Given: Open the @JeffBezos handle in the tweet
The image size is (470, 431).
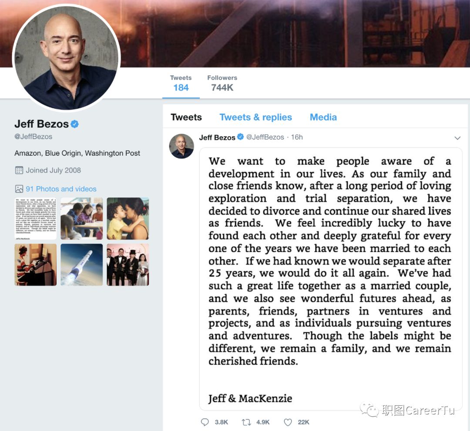Looking at the screenshot, I should tap(265, 137).
